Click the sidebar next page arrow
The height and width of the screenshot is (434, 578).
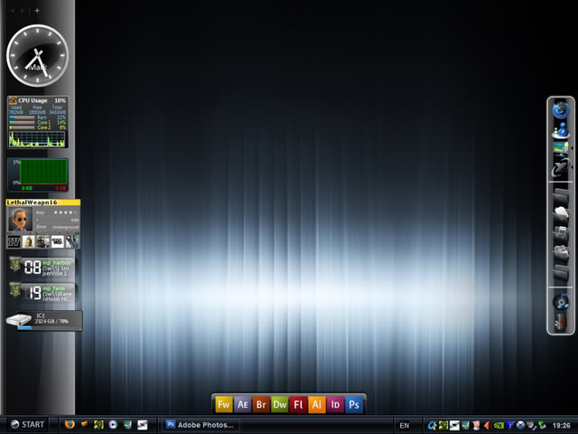(x=22, y=11)
